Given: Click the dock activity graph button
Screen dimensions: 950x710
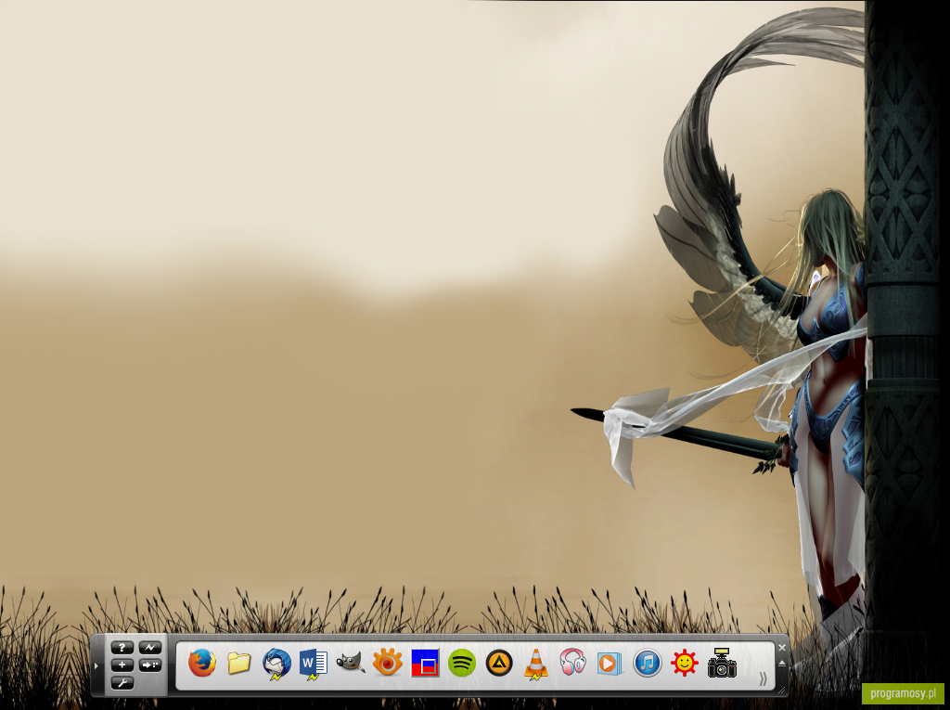Looking at the screenshot, I should [150, 648].
